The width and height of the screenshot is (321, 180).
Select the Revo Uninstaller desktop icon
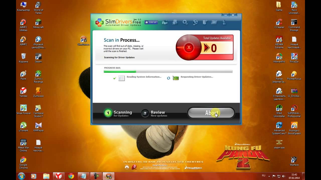tap(294, 8)
